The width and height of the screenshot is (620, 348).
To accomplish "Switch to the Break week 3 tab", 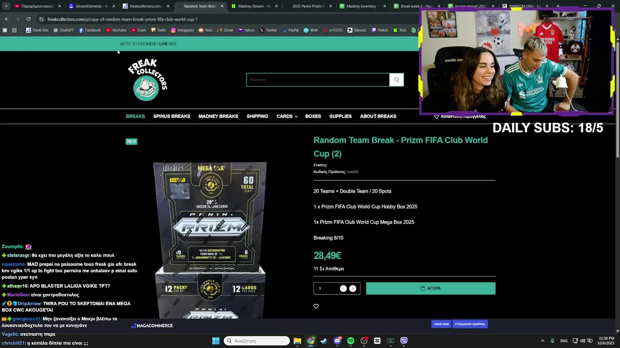I will (x=416, y=6).
